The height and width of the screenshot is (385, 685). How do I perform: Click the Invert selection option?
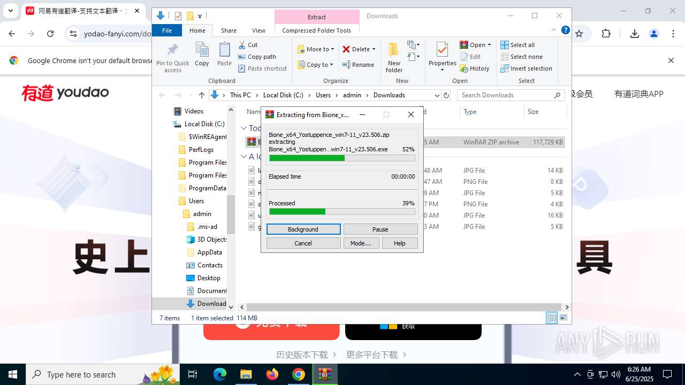(x=527, y=68)
